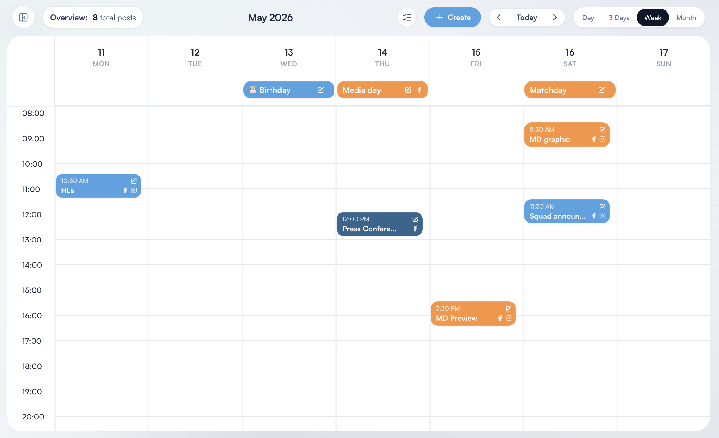Switch to Day view
Image resolution: width=719 pixels, height=438 pixels.
click(x=588, y=18)
